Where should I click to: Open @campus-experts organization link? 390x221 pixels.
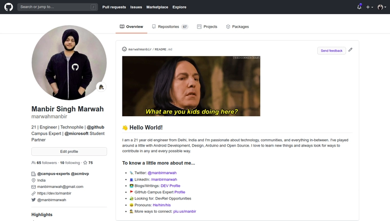click(54, 174)
